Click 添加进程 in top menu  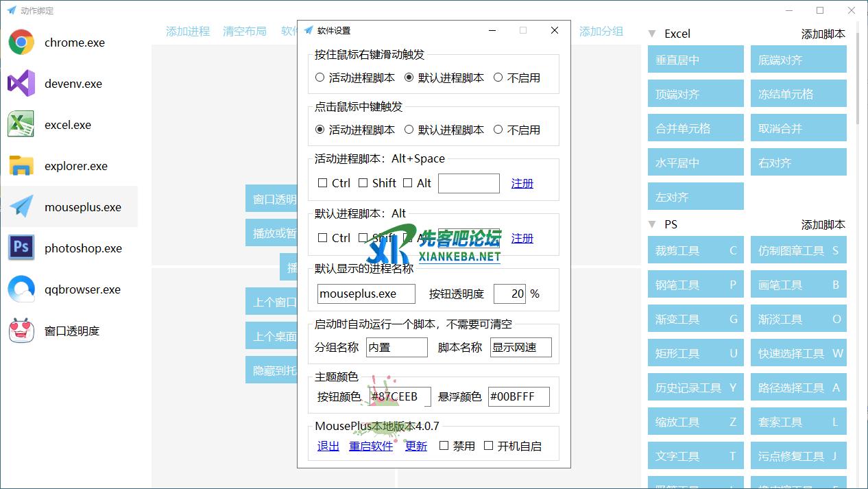(x=188, y=31)
